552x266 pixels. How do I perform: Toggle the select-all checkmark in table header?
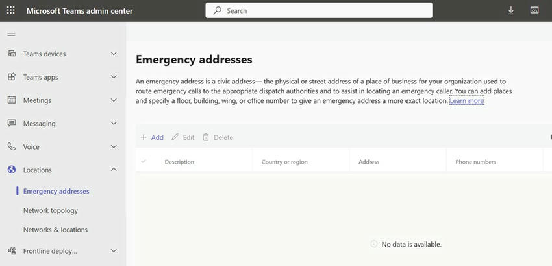pyautogui.click(x=144, y=161)
